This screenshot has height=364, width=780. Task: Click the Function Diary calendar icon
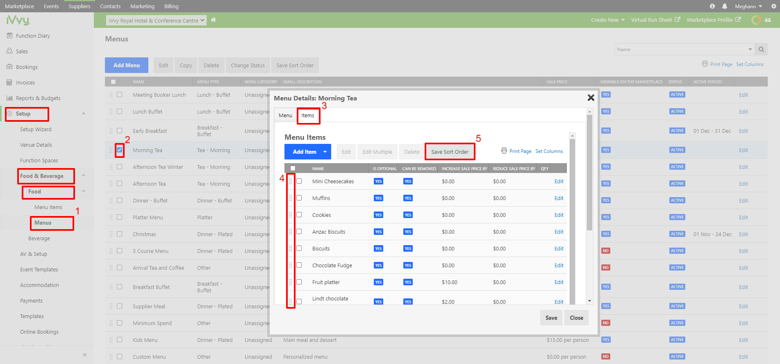tap(9, 36)
